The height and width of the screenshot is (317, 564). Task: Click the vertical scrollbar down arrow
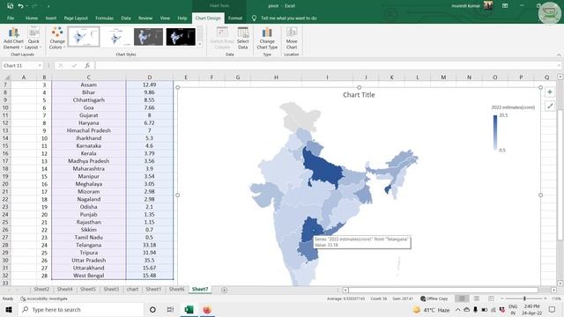pyautogui.click(x=560, y=284)
